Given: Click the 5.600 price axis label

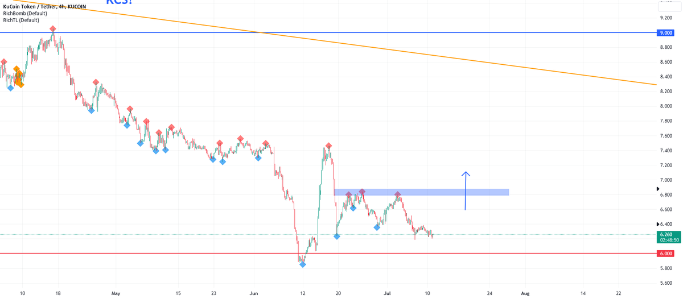Looking at the screenshot, I should 666,283.
